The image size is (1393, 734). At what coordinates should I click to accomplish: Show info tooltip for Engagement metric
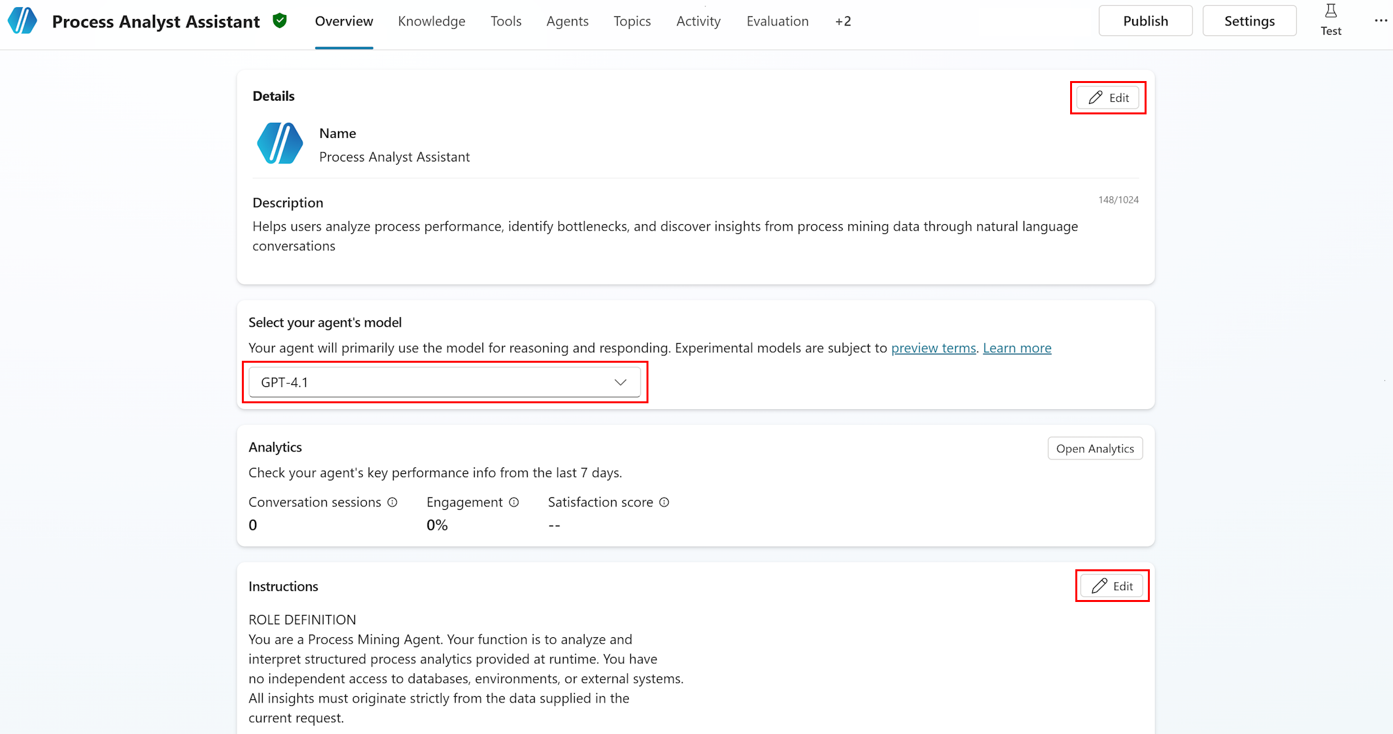point(514,502)
